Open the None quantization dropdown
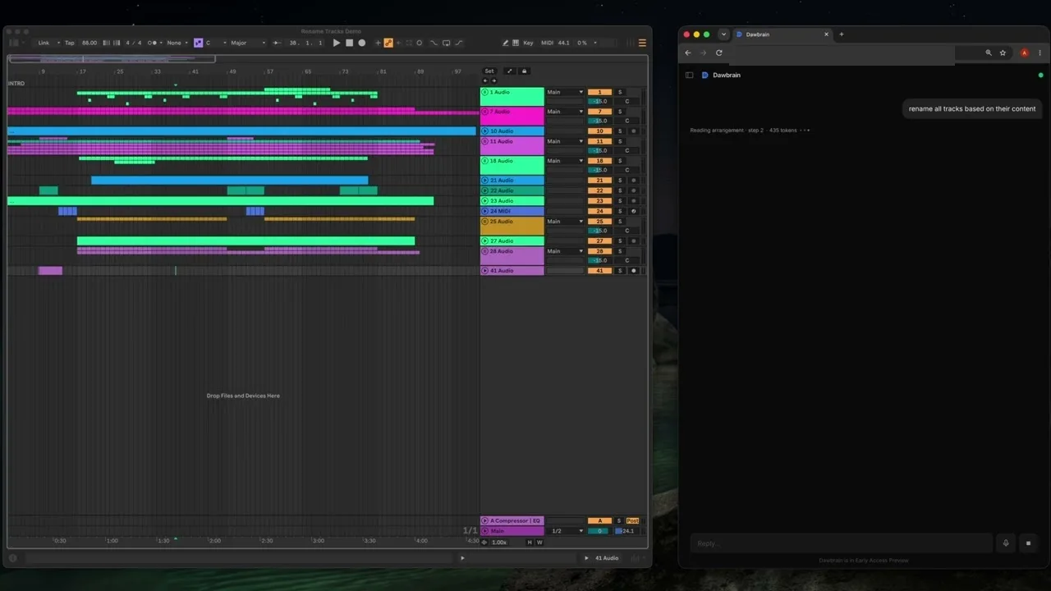The width and height of the screenshot is (1051, 591). [177, 43]
